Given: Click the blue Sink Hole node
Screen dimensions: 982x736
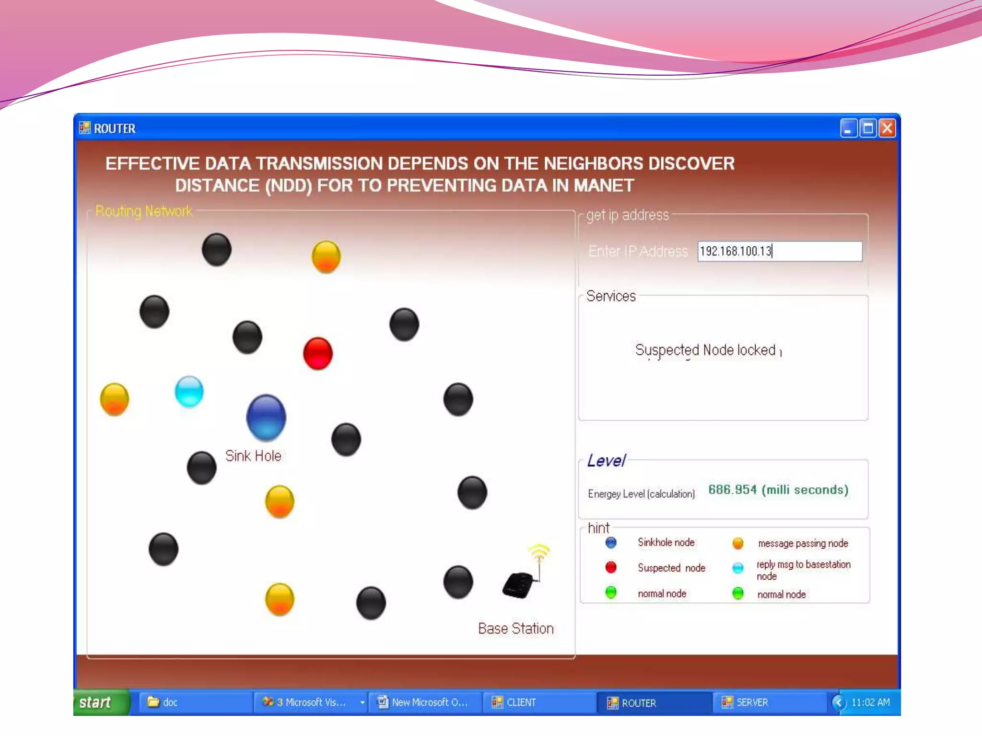Looking at the screenshot, I should [x=266, y=417].
